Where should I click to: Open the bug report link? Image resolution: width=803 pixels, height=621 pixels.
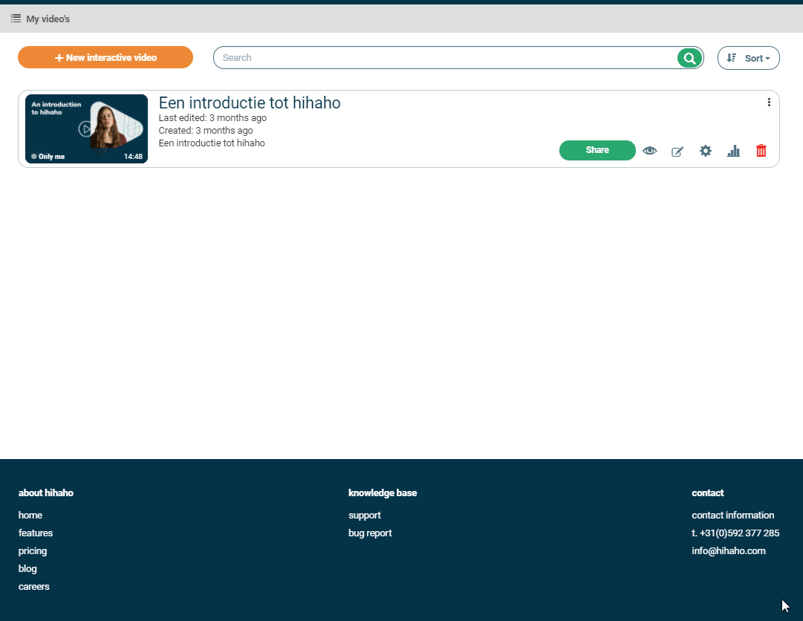(x=370, y=533)
